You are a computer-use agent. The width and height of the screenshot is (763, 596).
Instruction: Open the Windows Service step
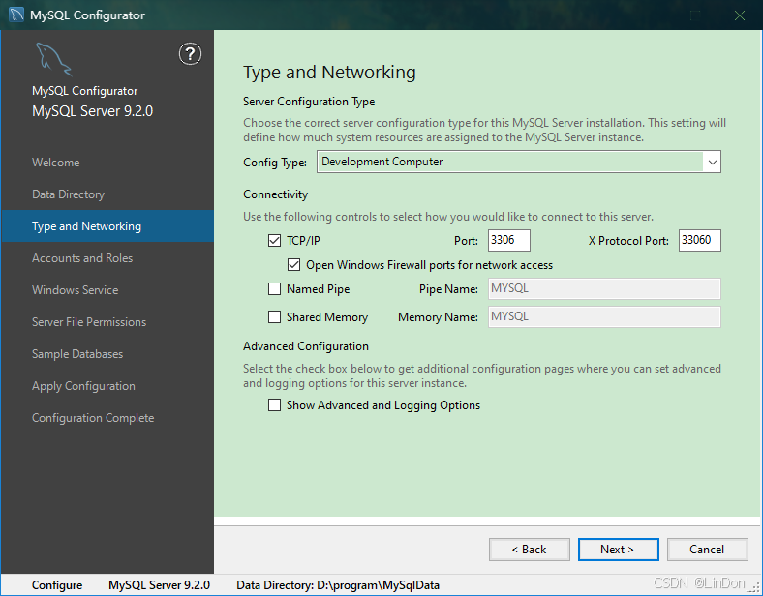click(x=75, y=290)
